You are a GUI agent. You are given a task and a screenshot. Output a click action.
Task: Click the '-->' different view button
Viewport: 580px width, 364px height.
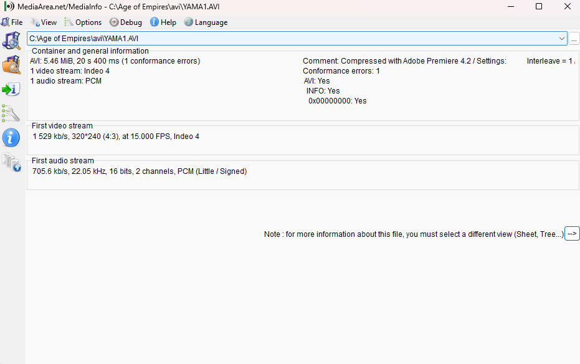pos(572,234)
